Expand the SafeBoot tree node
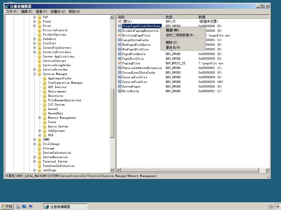The width and height of the screenshot is (281, 210). [34, 39]
